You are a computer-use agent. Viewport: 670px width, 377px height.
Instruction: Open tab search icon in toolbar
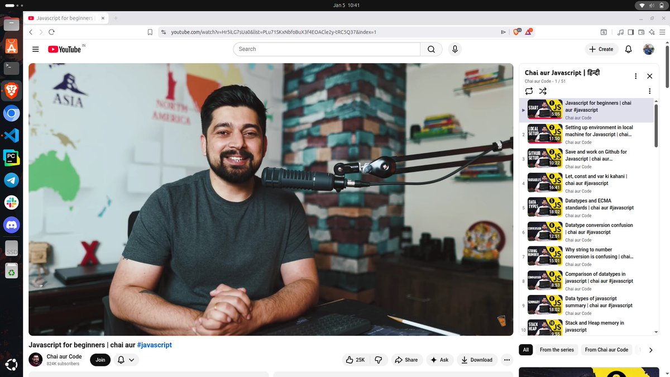(x=604, y=32)
